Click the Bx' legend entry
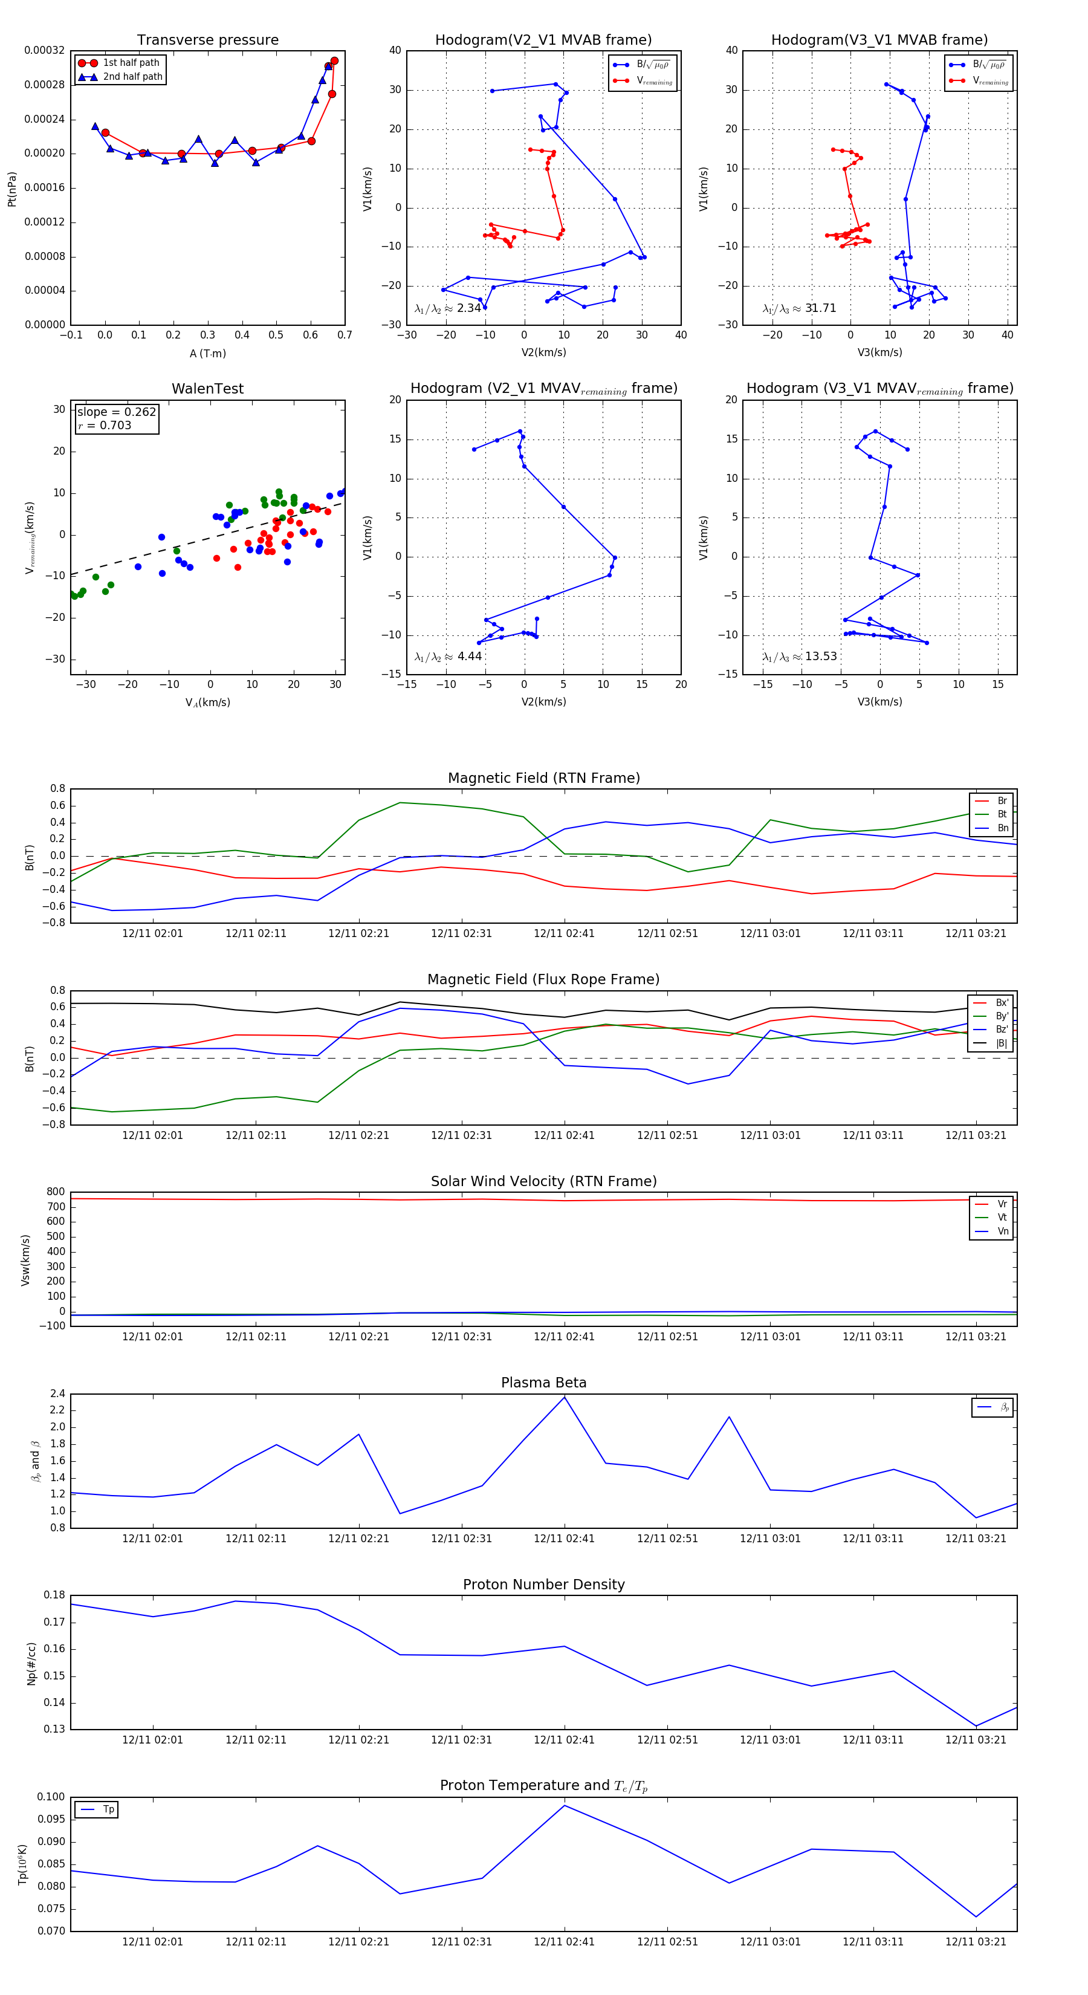1088x1995 pixels. [x=991, y=1002]
